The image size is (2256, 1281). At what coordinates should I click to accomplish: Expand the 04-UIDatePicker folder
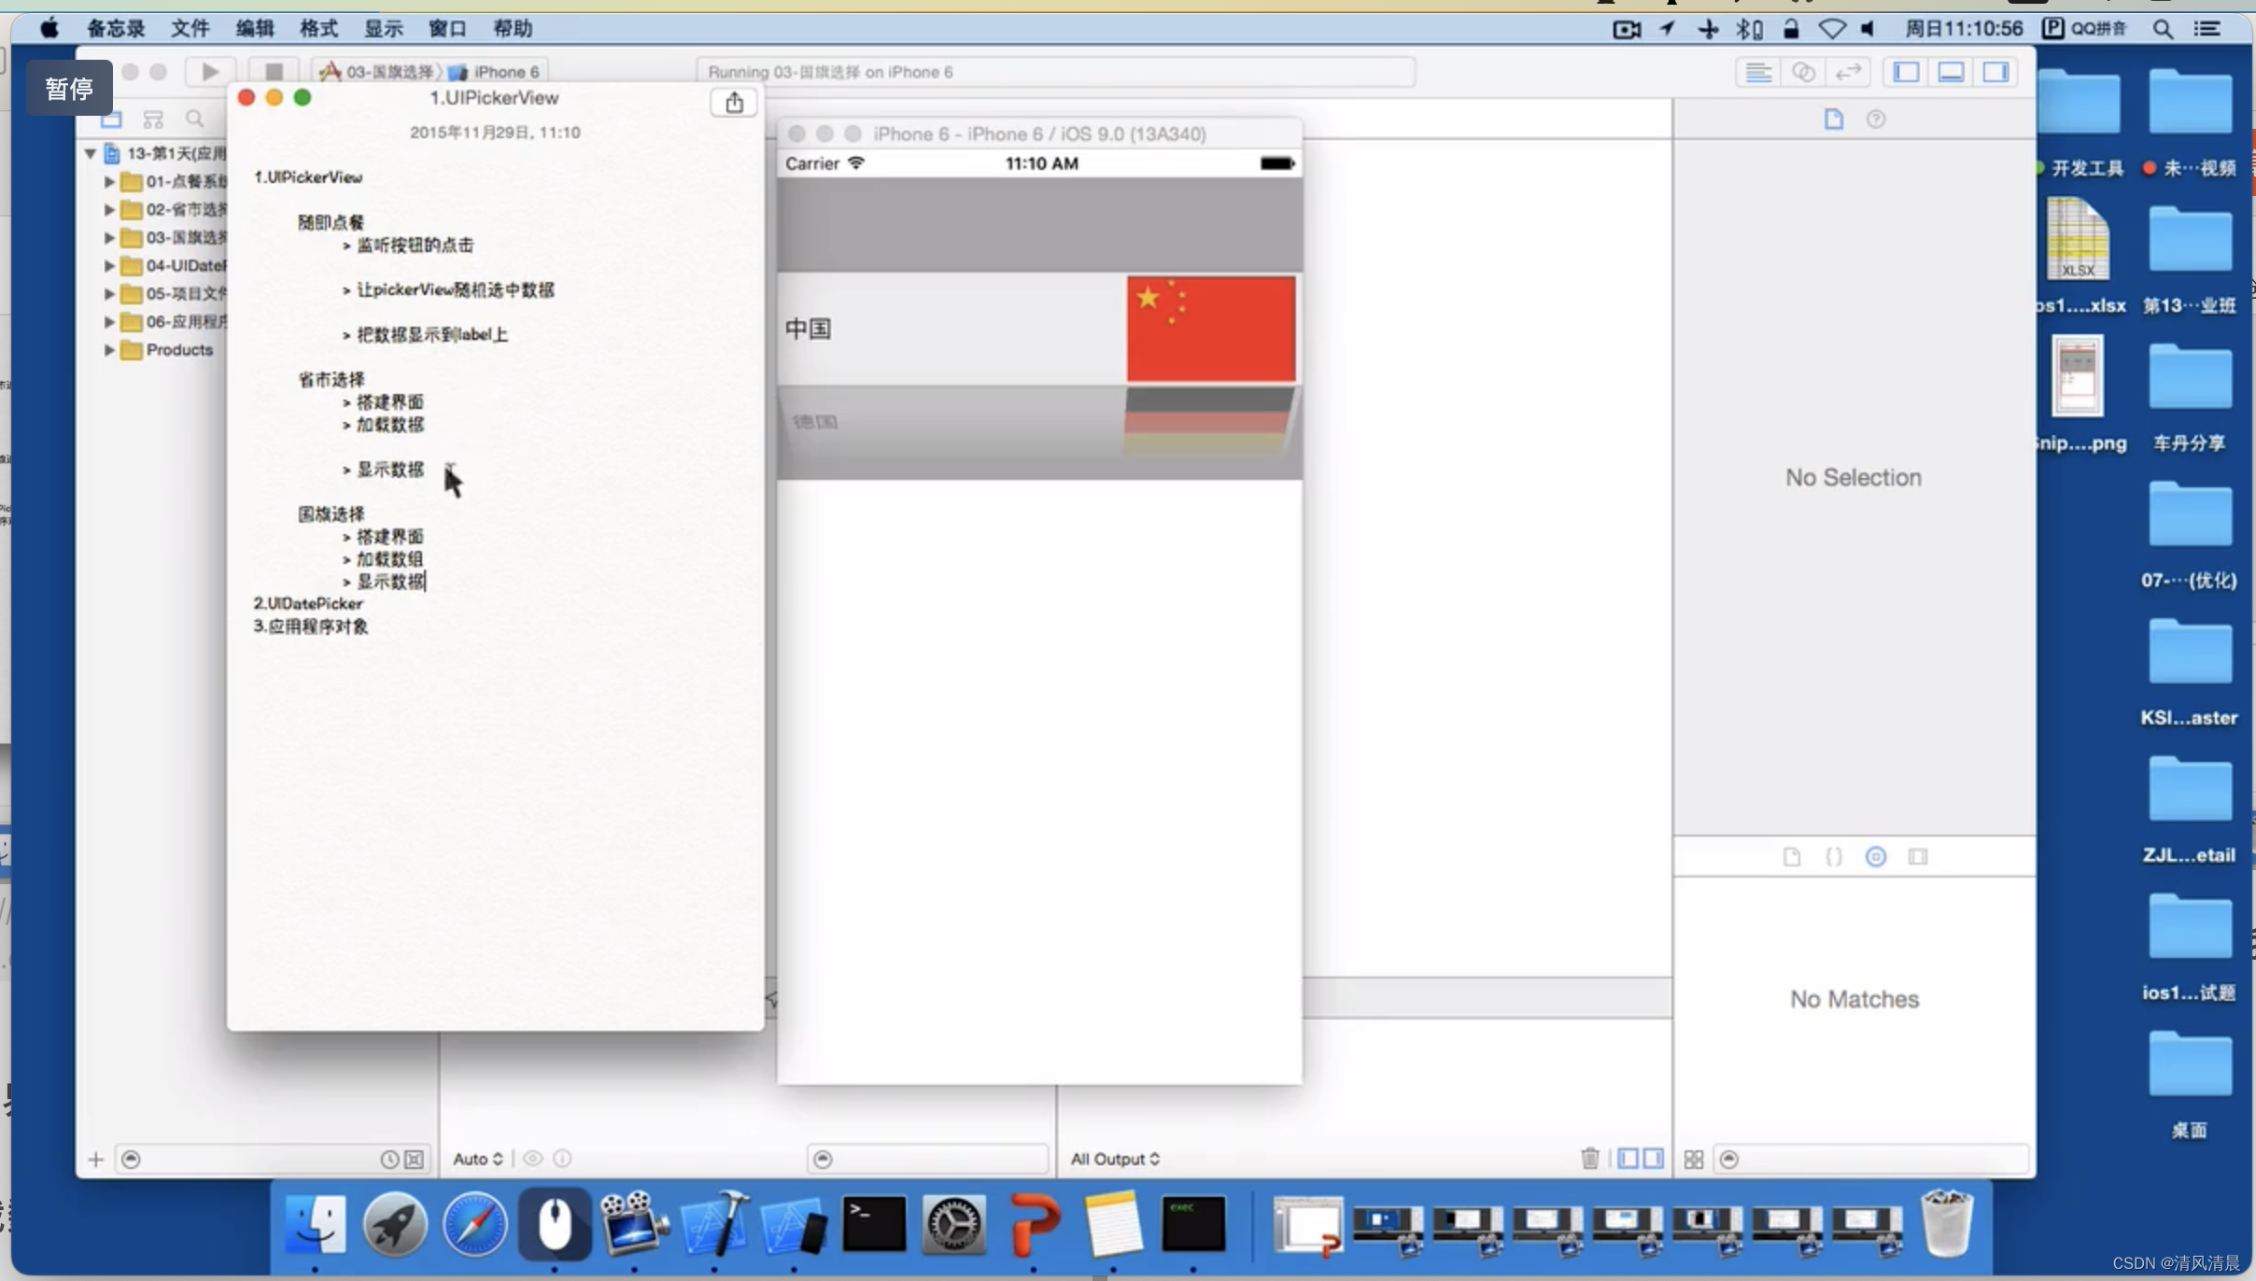(109, 265)
